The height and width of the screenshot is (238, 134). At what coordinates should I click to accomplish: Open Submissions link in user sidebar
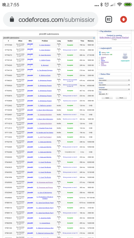pos(105,62)
